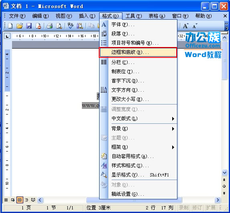This screenshot has height=213, width=230.
Task: Open the 插入(I) menu
Action: [x=87, y=16]
